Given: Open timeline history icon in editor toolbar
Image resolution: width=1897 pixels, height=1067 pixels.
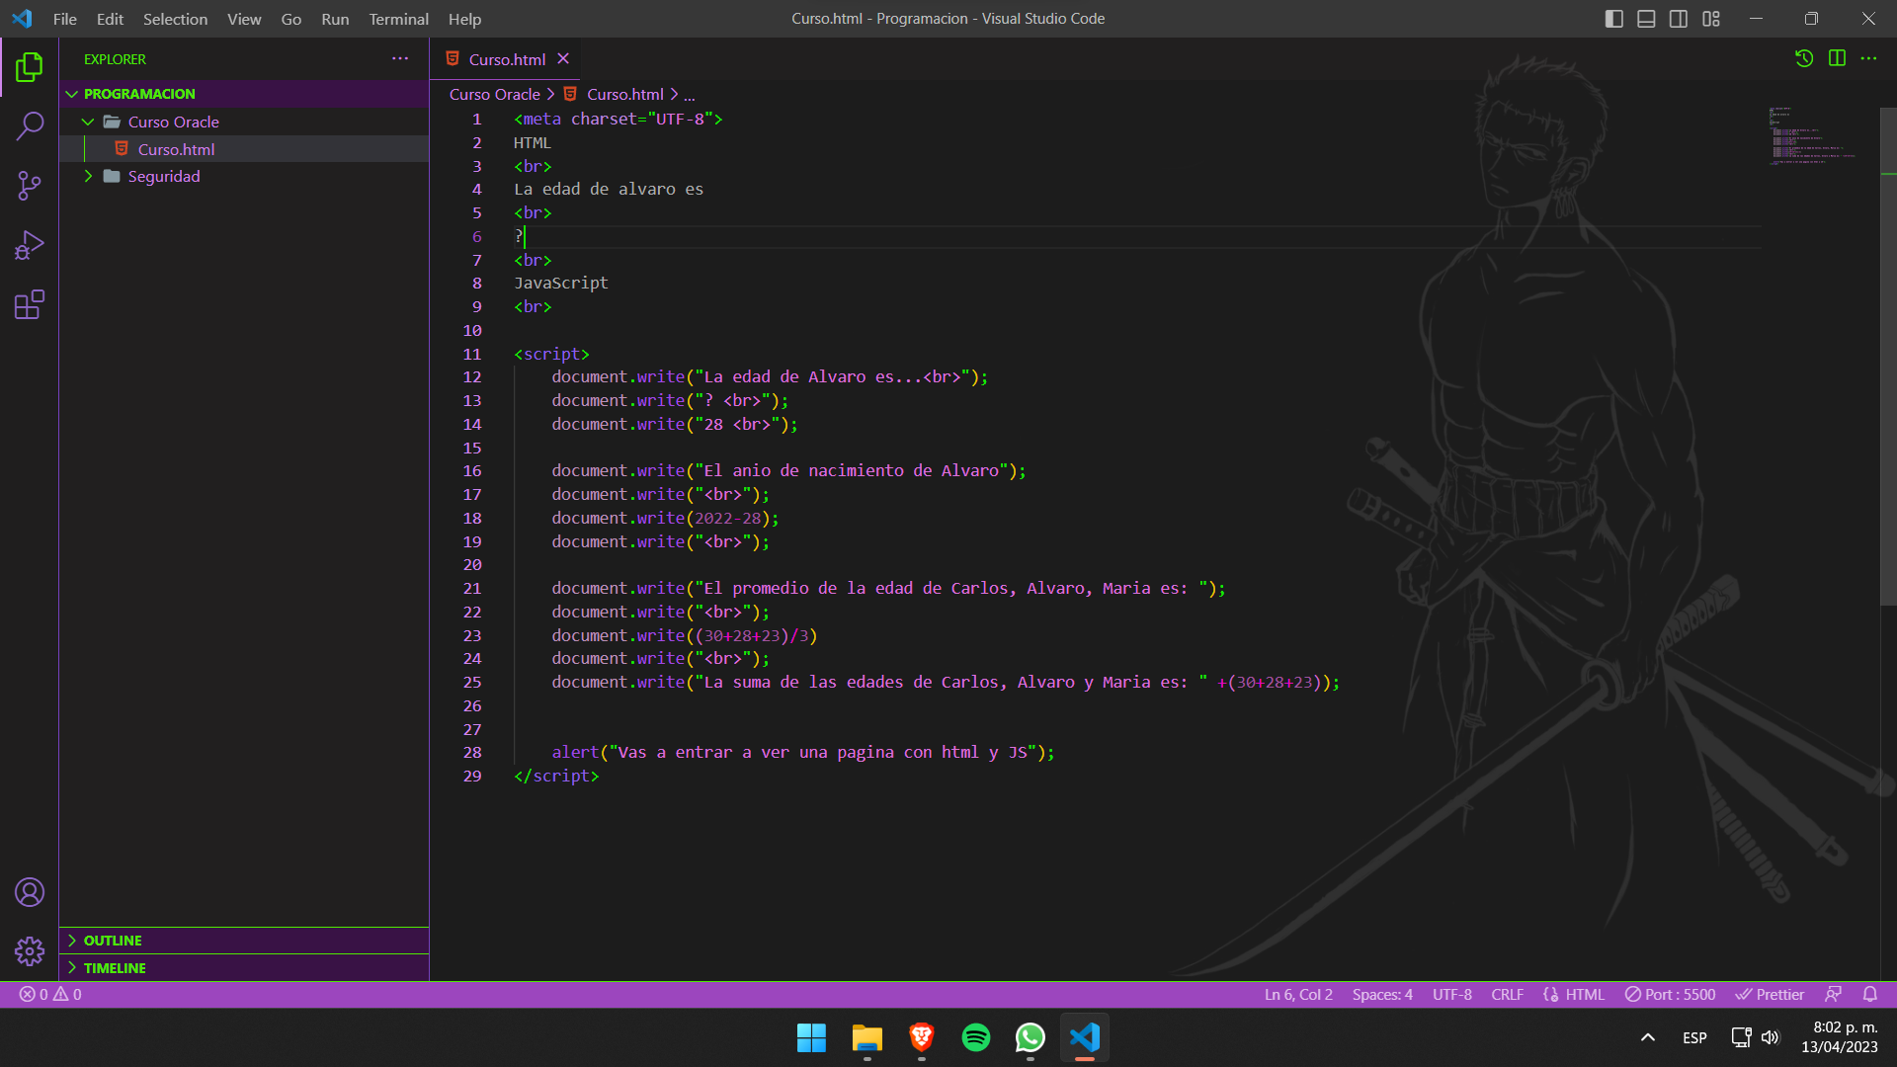Looking at the screenshot, I should 1804,58.
